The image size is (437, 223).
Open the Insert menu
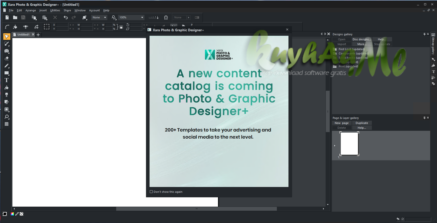[43, 10]
